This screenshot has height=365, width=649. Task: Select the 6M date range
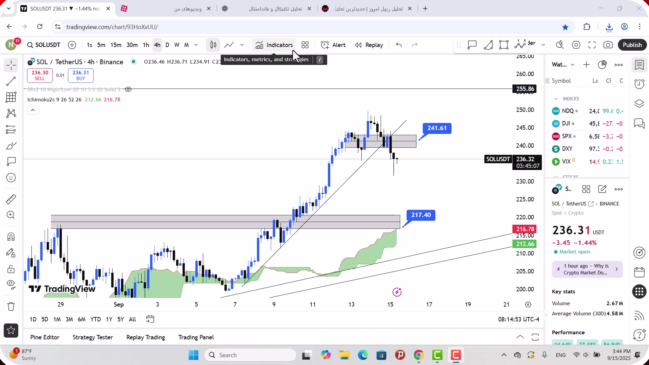(81, 319)
